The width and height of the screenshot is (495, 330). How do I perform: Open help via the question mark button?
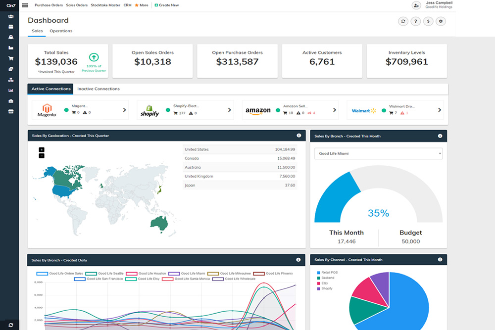pyautogui.click(x=416, y=21)
